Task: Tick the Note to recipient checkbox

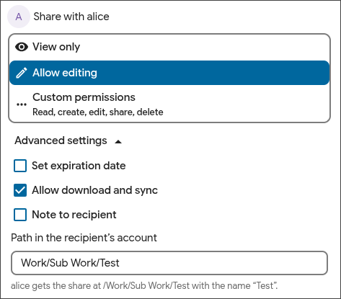Action: (x=20, y=215)
